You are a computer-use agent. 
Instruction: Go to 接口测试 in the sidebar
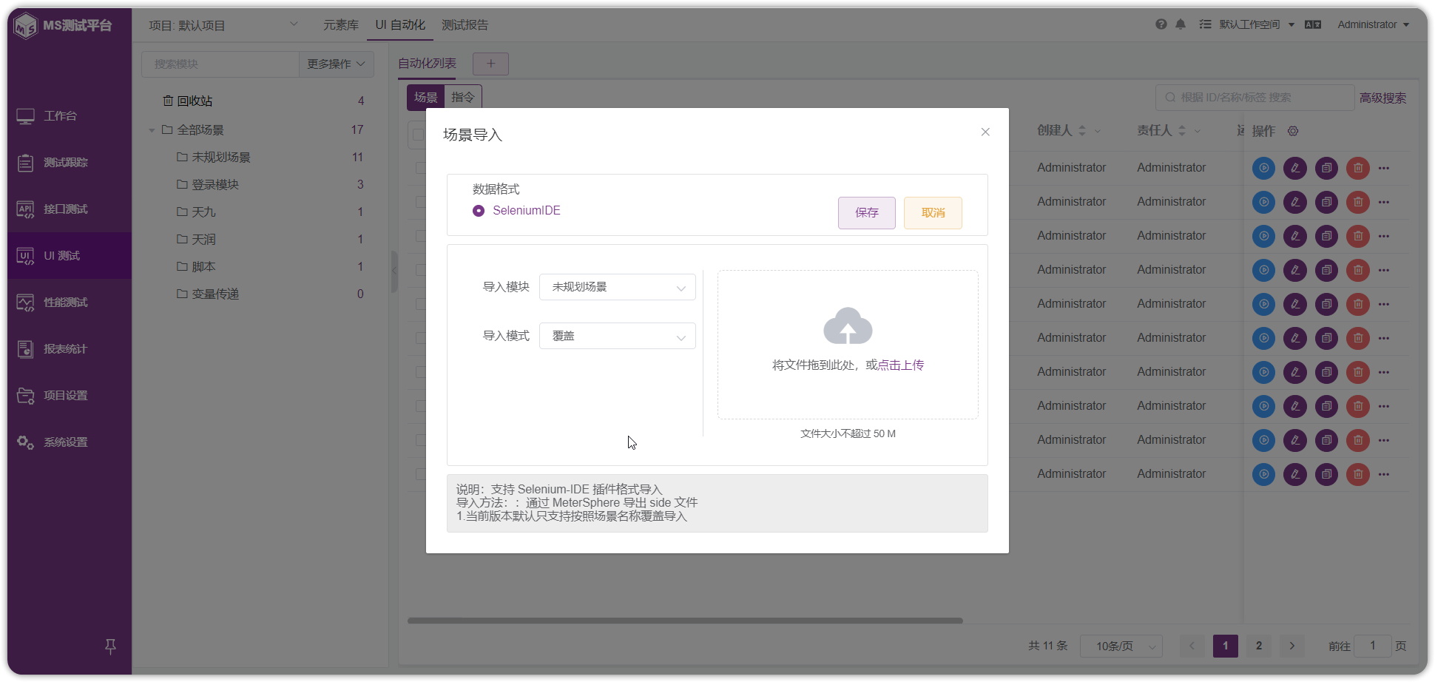[x=70, y=209]
